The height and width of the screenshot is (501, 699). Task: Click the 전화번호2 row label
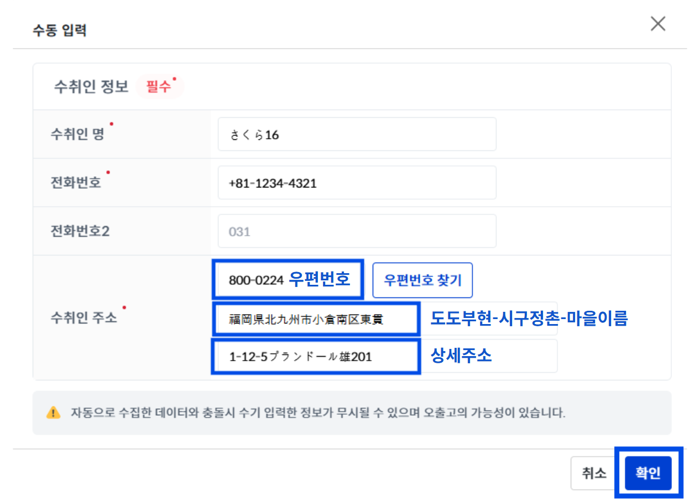coord(80,231)
